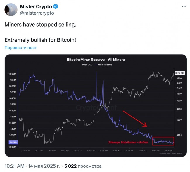Click the 2024 Jan axis marker

pos(104,150)
